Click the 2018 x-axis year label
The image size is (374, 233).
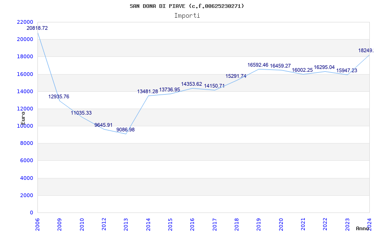(237, 224)
